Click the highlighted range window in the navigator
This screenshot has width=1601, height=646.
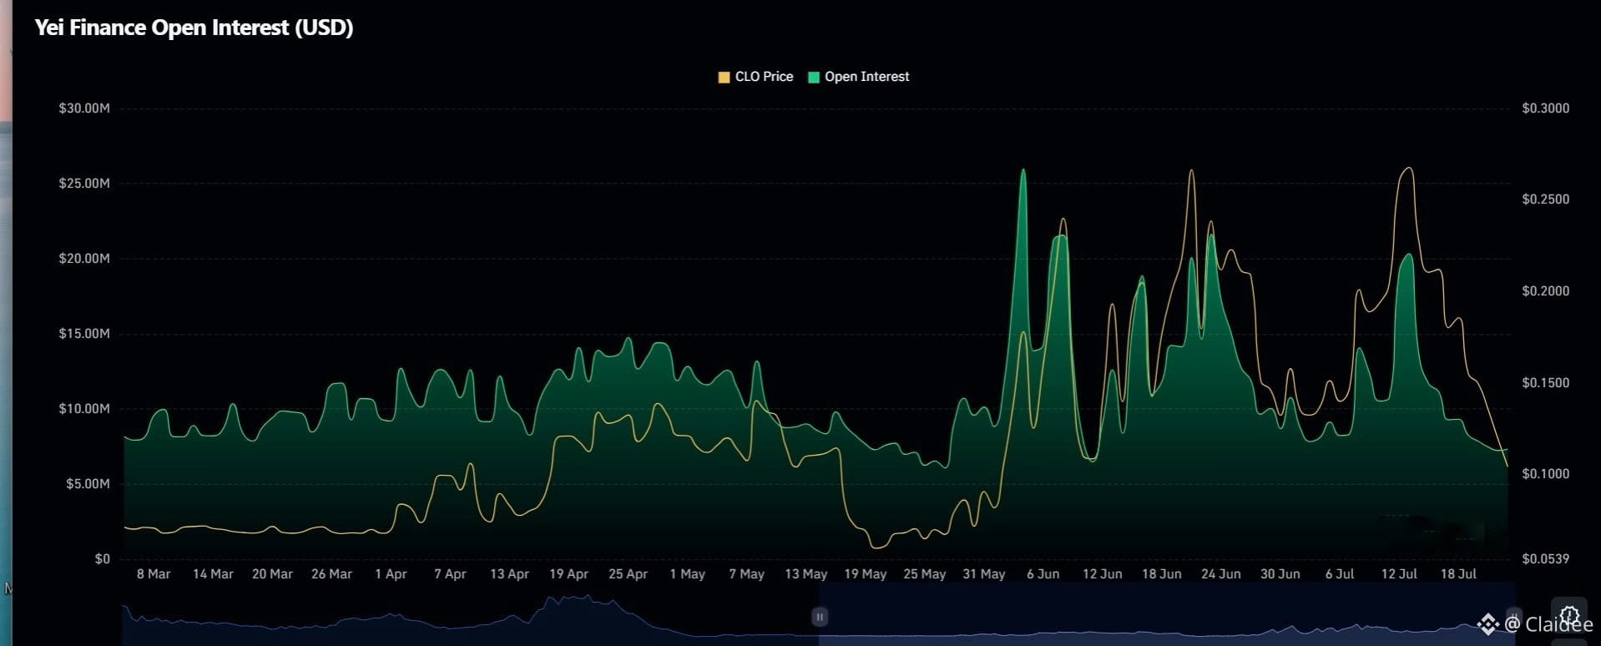(x=1167, y=614)
